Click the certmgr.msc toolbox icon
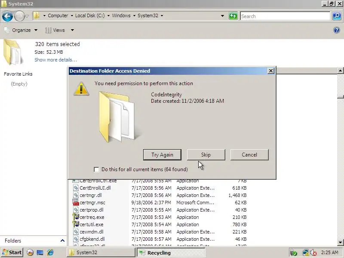Viewport: 344px width, 258px height. (76, 203)
